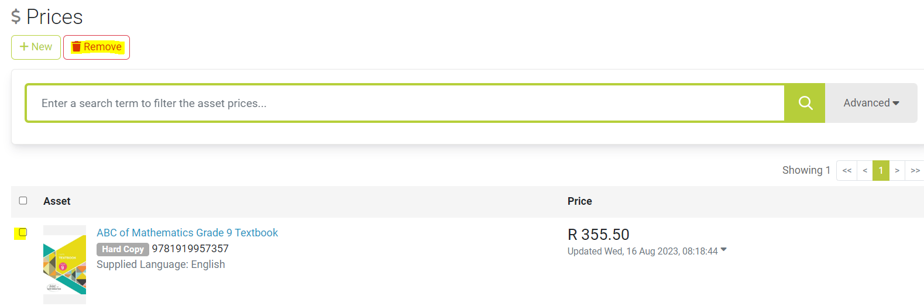924x306 pixels.
Task: Expand the price update history caret
Action: tap(724, 250)
